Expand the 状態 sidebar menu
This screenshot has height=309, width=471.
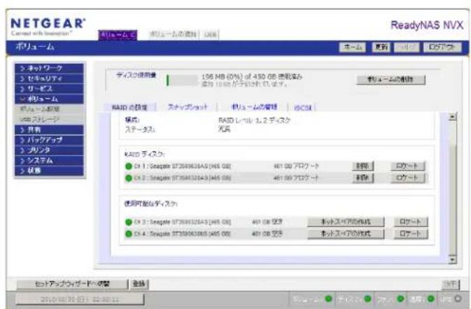coord(49,171)
